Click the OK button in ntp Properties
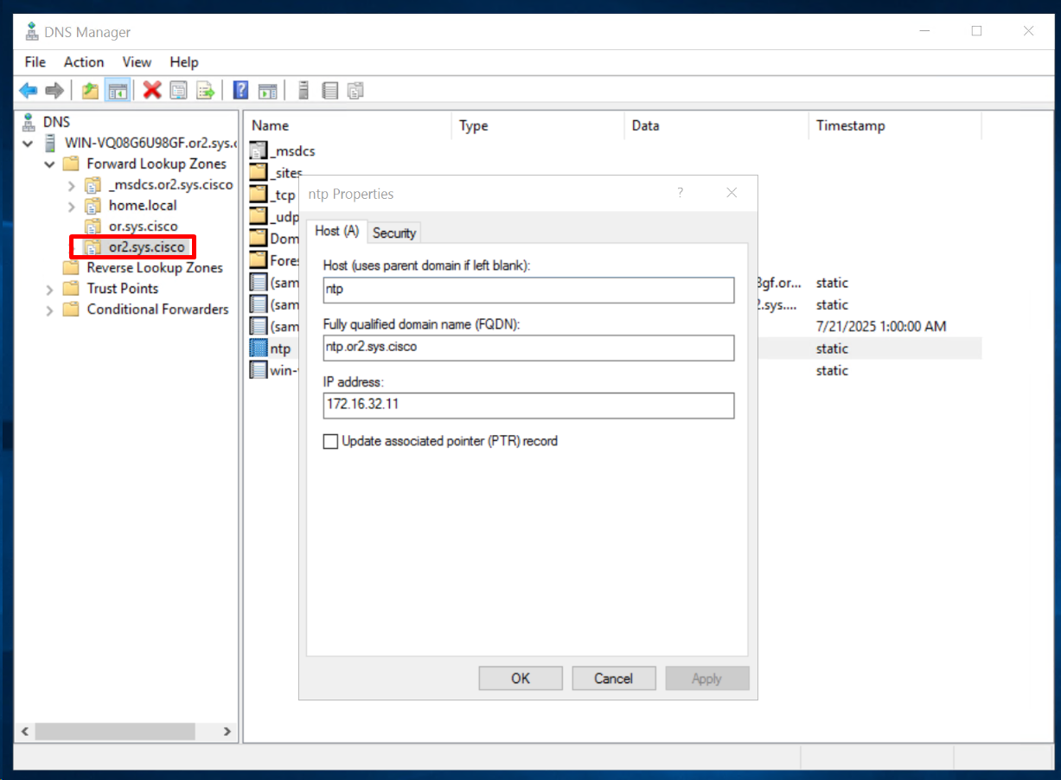The width and height of the screenshot is (1061, 780). click(x=521, y=678)
